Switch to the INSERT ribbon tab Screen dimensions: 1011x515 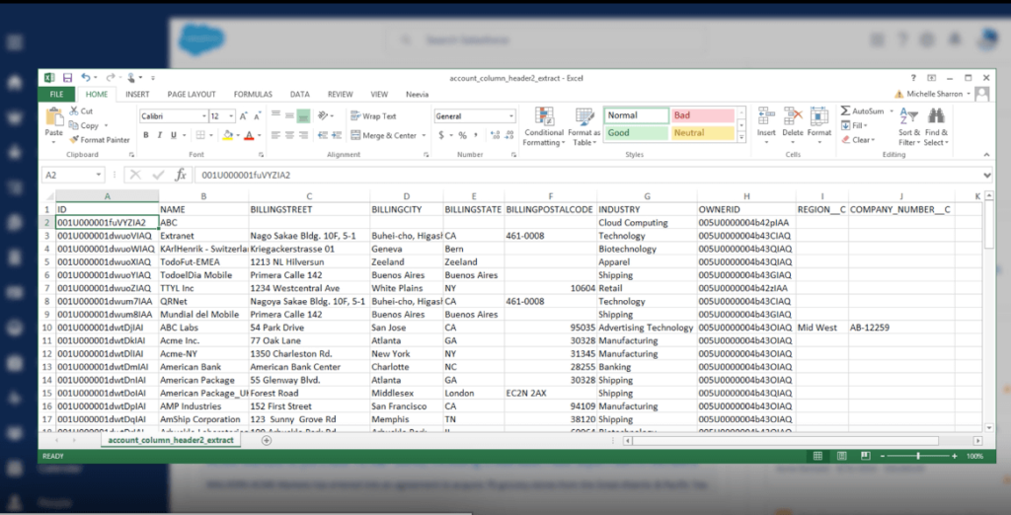click(x=137, y=94)
